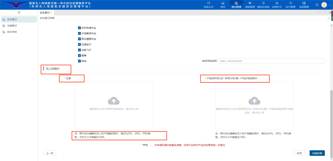Open 系统管理 navigation item
The height and width of the screenshot is (161, 333).
click(304, 5)
